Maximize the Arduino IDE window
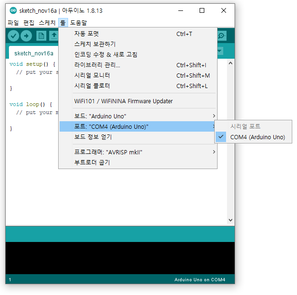This screenshot has width=297, height=295. (x=202, y=10)
